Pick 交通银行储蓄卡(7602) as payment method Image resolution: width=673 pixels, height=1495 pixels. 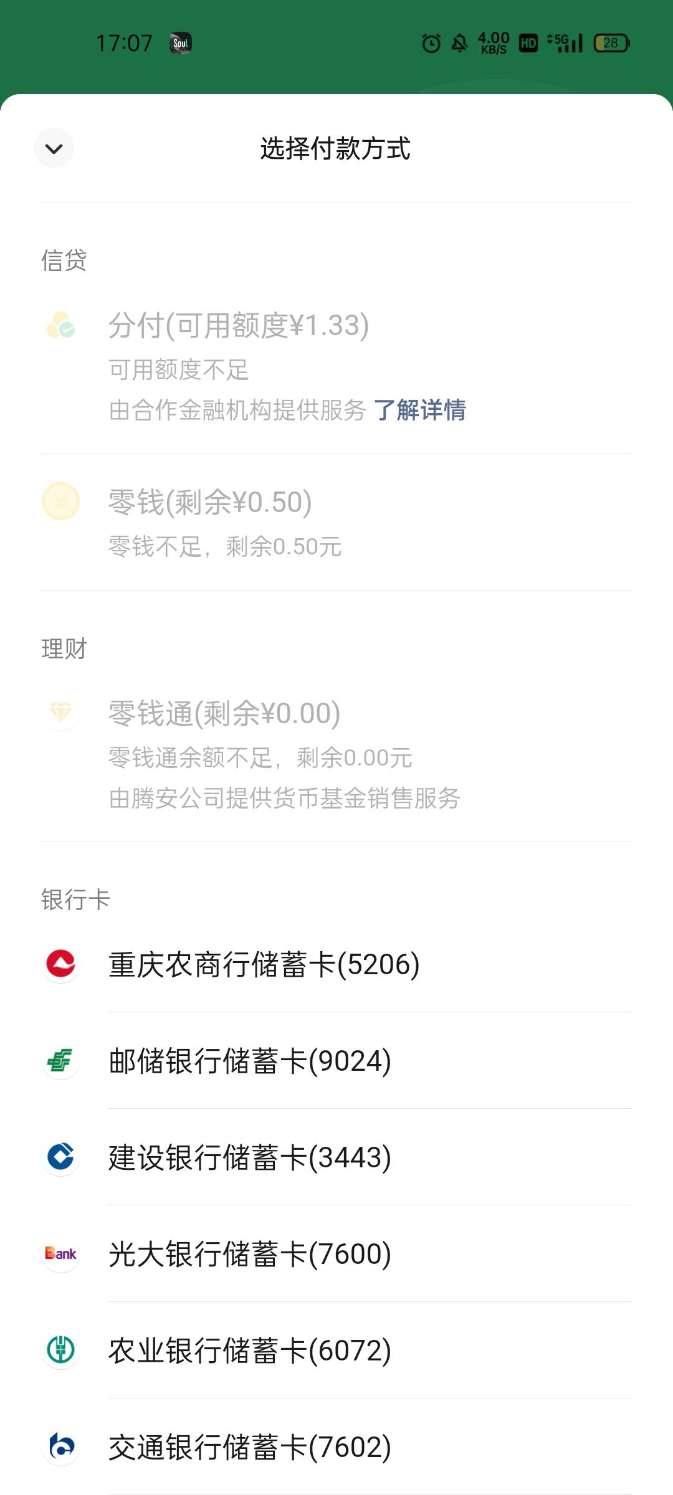(x=250, y=1447)
